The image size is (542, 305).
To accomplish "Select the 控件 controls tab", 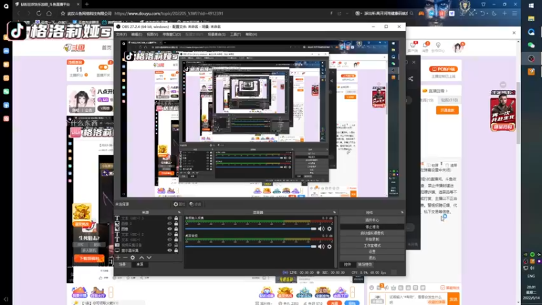I will click(348, 264).
